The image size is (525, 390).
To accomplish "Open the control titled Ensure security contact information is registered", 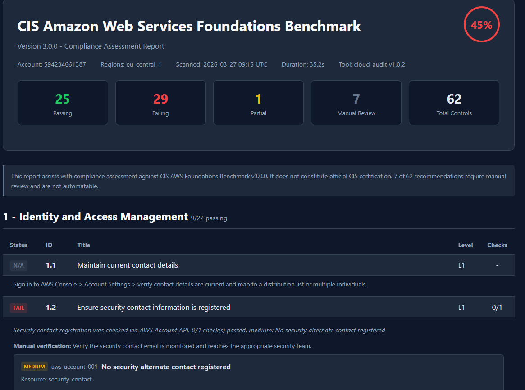I will click(154, 307).
